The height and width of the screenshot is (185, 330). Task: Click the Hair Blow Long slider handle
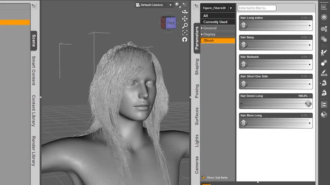click(x=244, y=123)
